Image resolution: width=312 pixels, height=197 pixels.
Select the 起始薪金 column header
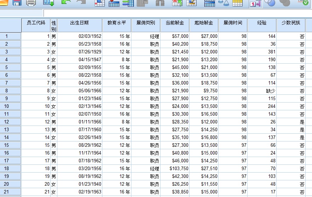(204, 25)
